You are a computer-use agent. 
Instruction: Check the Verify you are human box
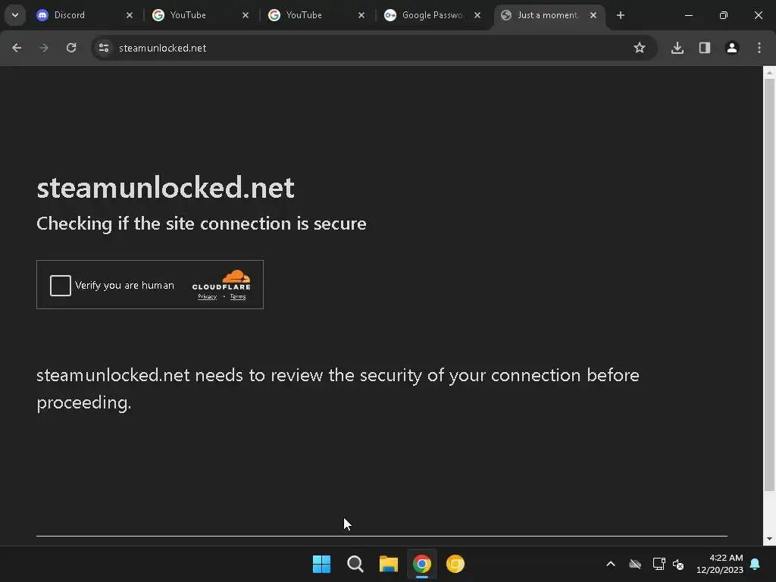click(x=61, y=286)
